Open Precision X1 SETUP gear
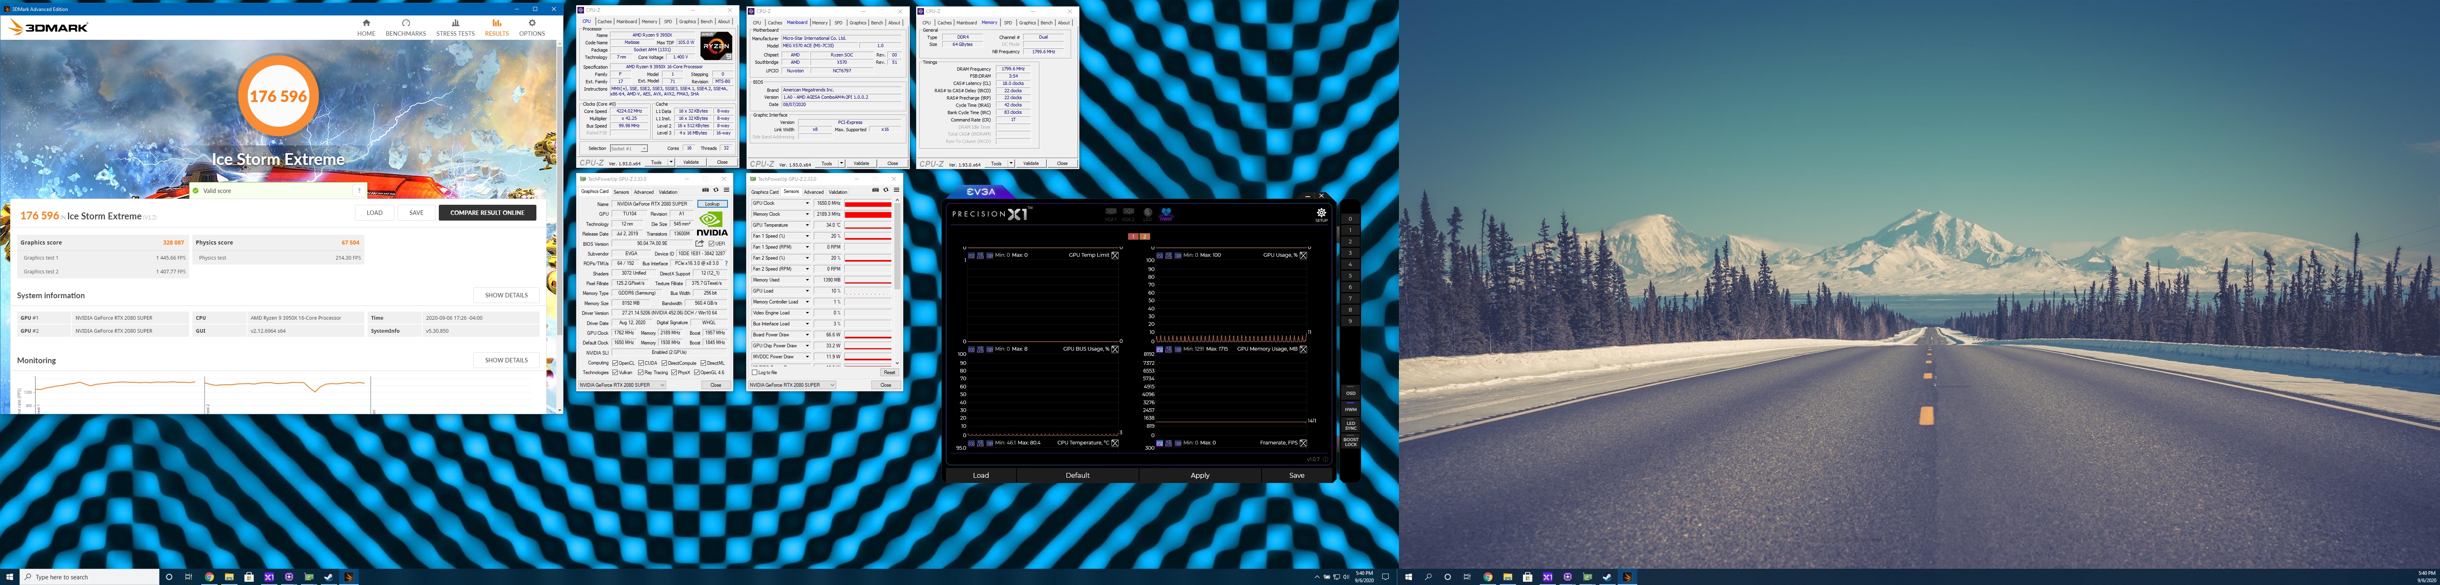 1321,215
